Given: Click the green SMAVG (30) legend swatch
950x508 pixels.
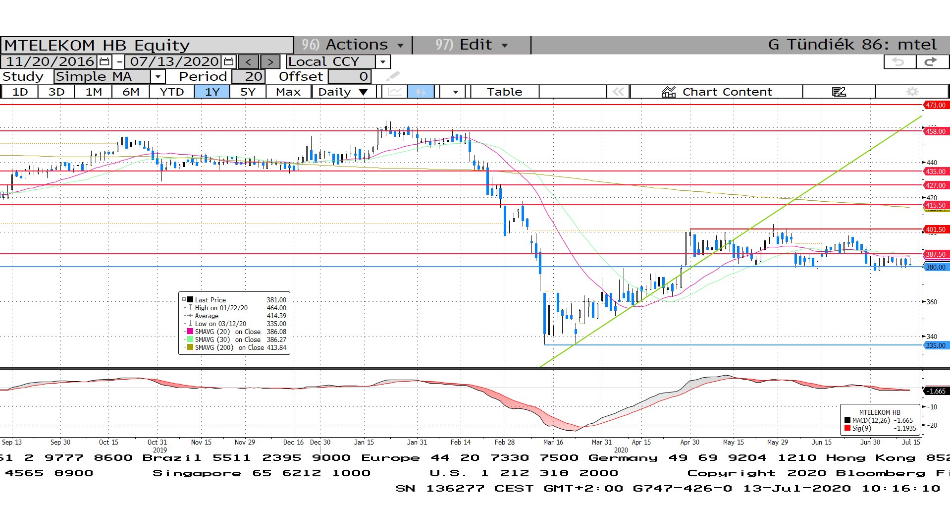Looking at the screenshot, I should (190, 339).
